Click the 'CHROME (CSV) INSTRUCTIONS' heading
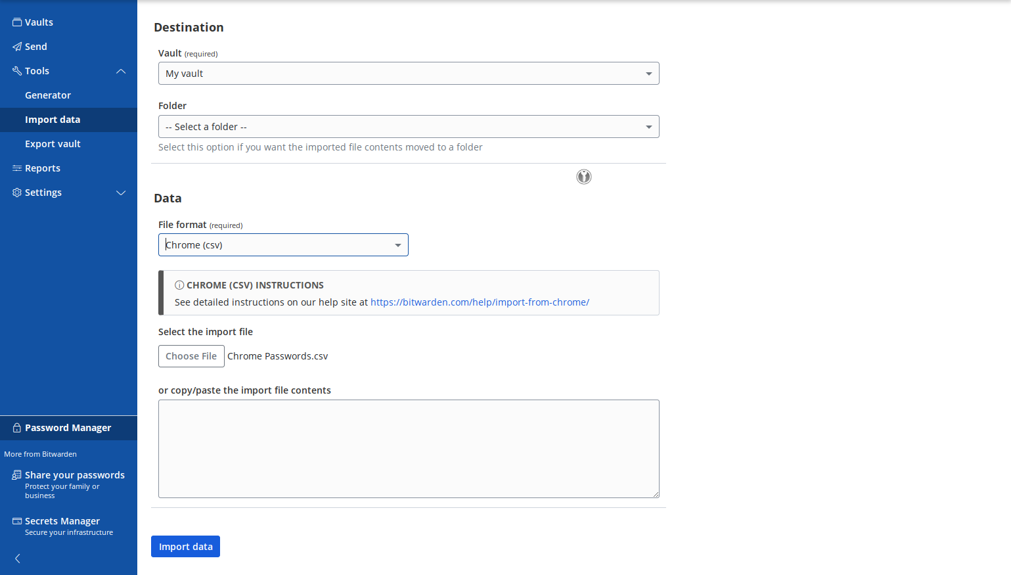Viewport: 1011px width, 575px height. point(255,285)
